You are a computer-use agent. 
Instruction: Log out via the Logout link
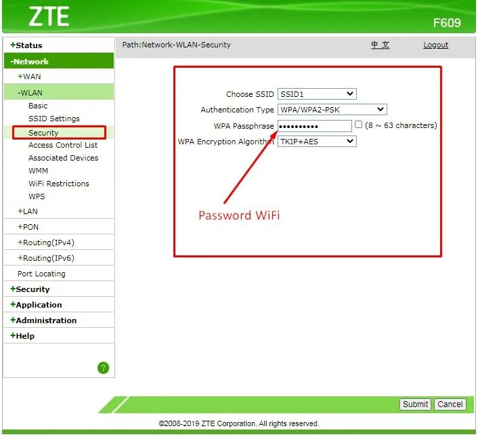coord(435,45)
